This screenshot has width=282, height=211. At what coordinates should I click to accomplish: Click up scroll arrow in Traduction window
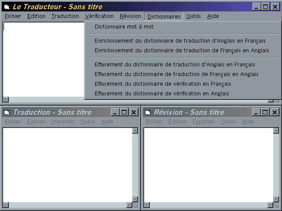click(x=135, y=131)
